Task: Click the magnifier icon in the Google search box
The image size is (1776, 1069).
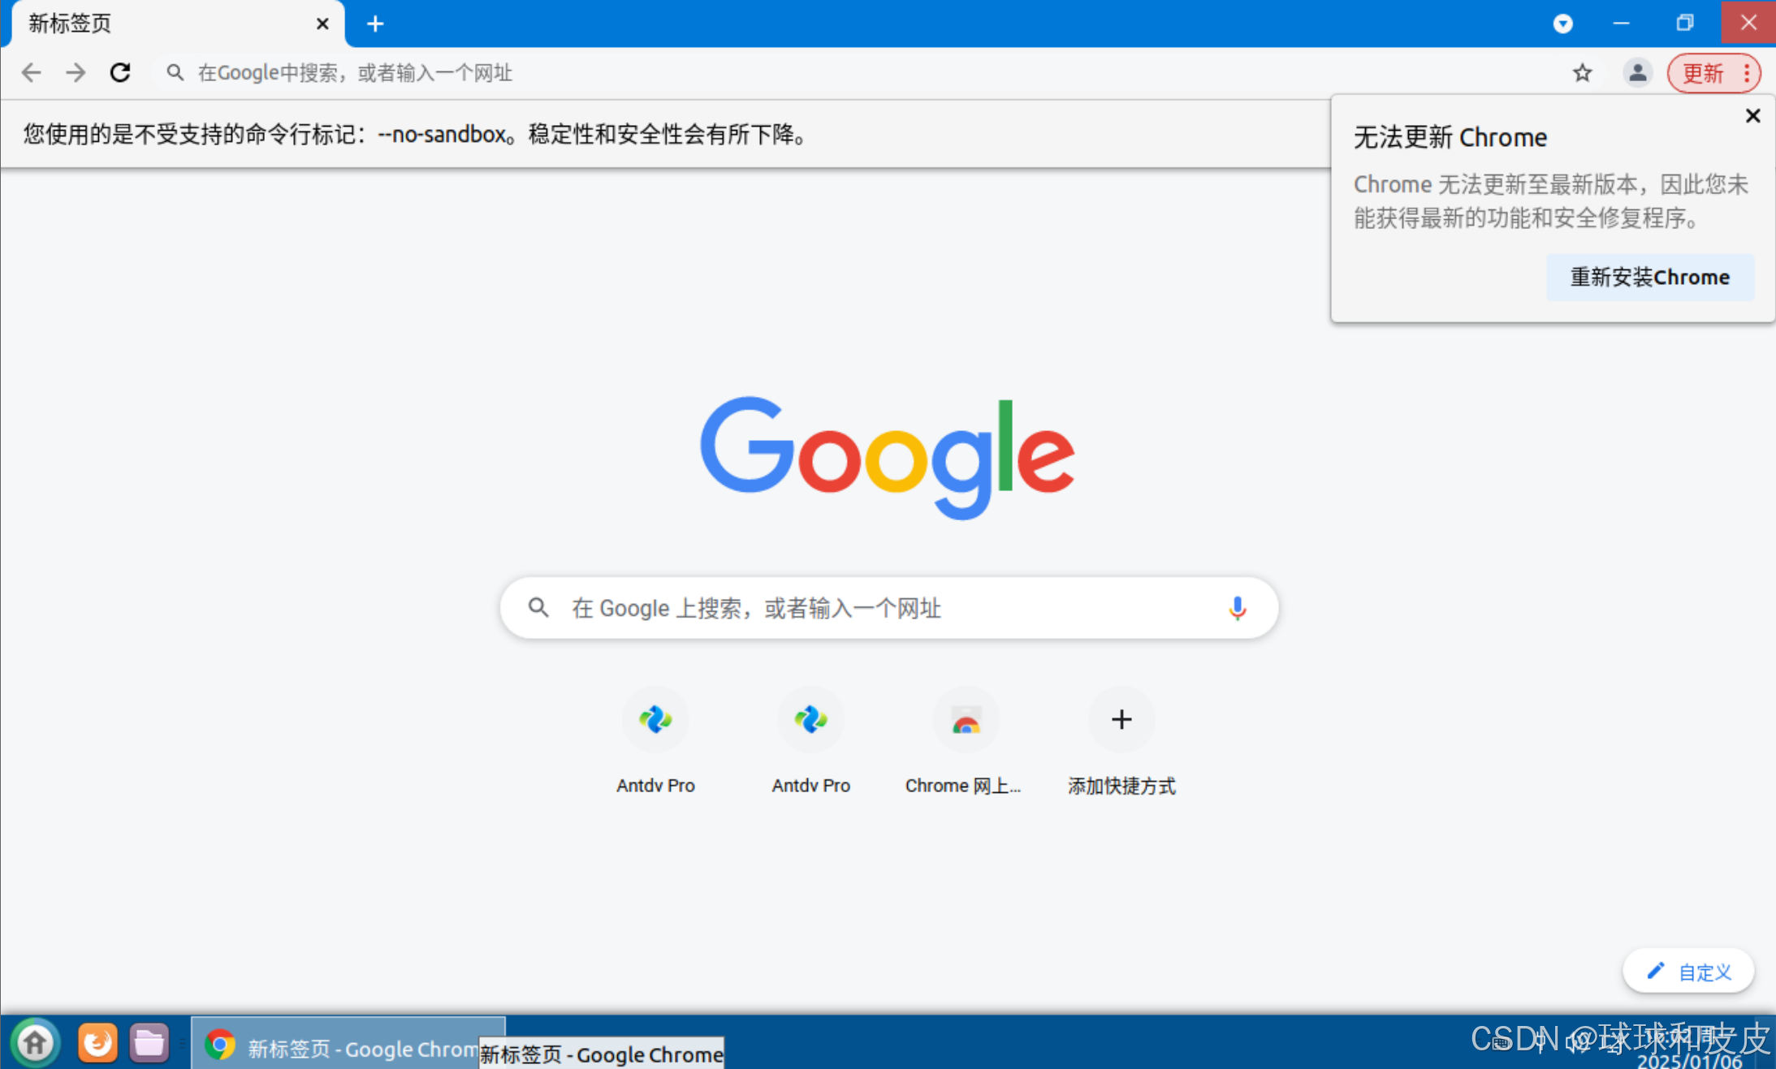Action: [x=538, y=608]
